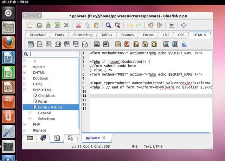Expand the Selectbox subfolder
Viewport: 225px width, 161px height.
[x=30, y=119]
